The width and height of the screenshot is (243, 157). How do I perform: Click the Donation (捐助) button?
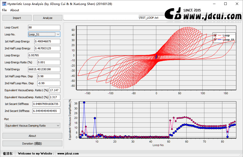pyautogui.click(x=32, y=144)
